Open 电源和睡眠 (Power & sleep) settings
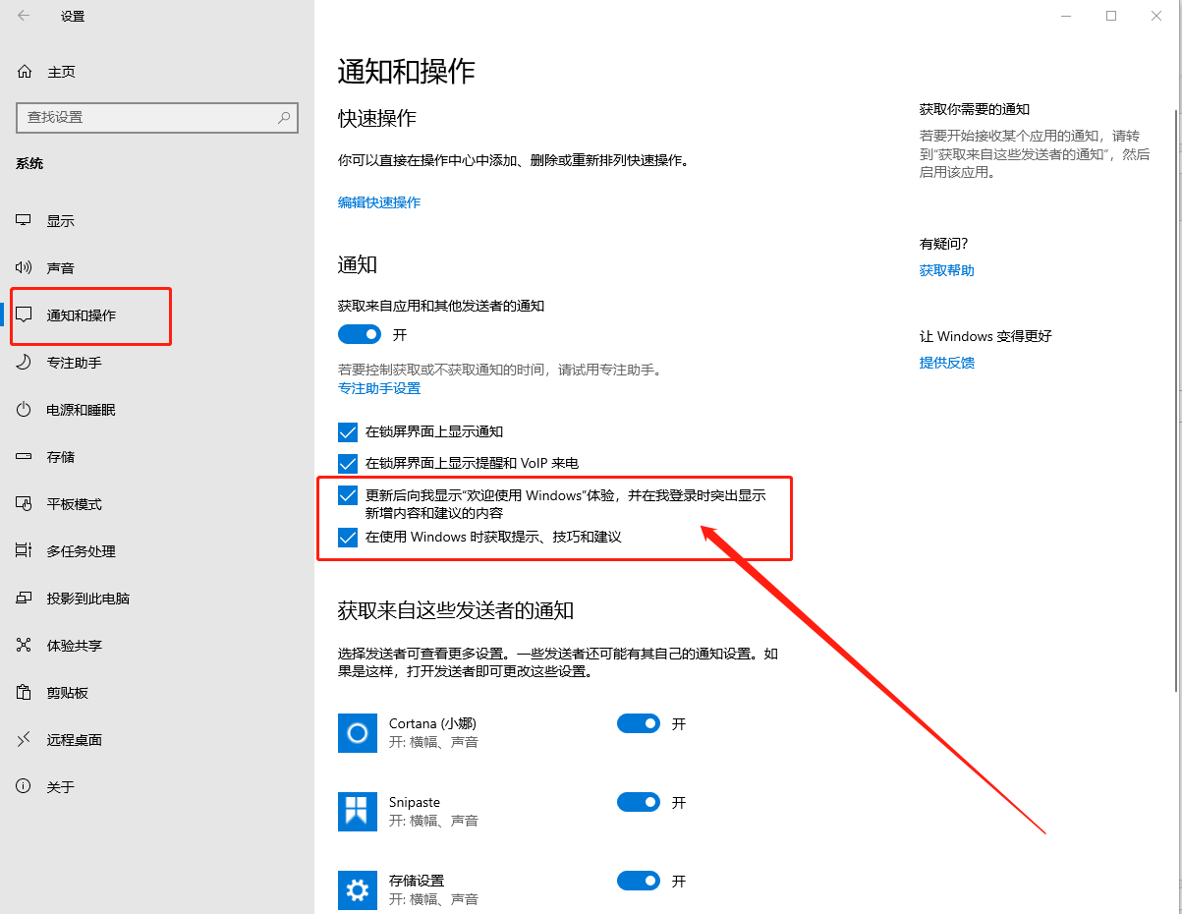1182x914 pixels. [x=23, y=409]
